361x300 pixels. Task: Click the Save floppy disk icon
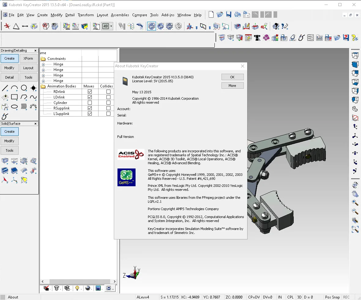point(229,15)
